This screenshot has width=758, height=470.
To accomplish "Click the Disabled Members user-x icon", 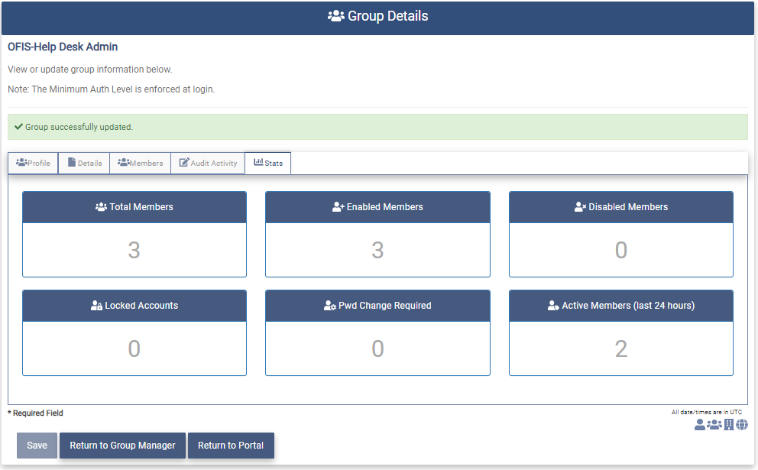I will [x=580, y=207].
